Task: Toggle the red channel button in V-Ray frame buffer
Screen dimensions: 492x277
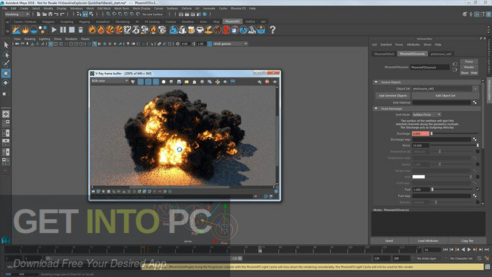Action: 140,81
